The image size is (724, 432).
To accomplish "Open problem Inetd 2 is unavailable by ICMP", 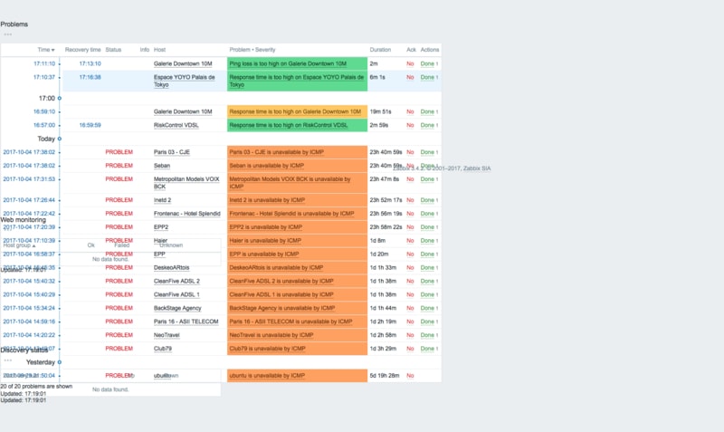I will [x=267, y=200].
